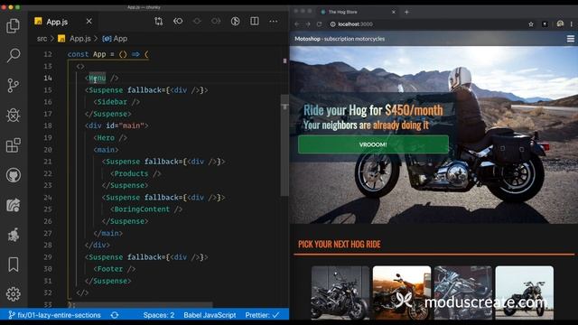Click the PICK YOUR NEXT HOG RIDE heading
The image size is (578, 325).
click(340, 245)
